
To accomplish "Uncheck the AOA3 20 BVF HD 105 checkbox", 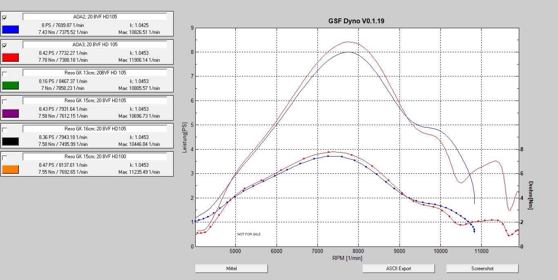I will [x=4, y=46].
